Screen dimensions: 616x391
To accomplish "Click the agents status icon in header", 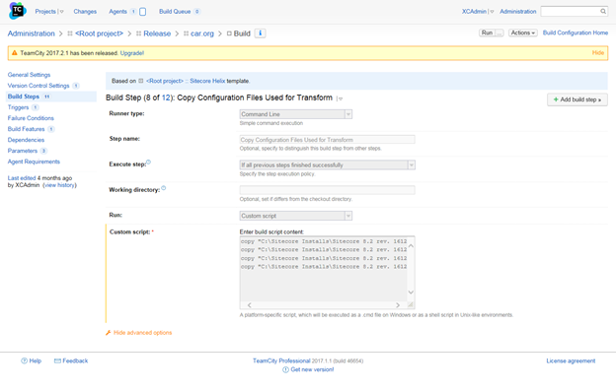I will (142, 12).
